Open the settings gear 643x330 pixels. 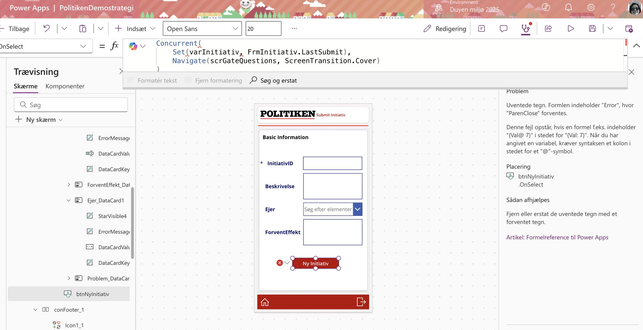[591, 7]
